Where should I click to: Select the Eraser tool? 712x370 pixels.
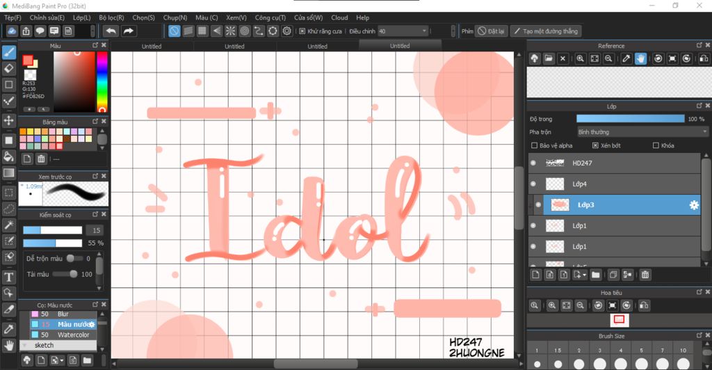pos(8,69)
